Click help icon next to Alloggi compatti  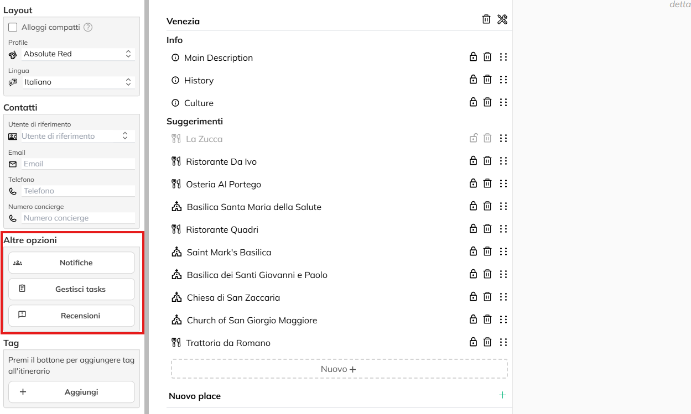(x=88, y=27)
